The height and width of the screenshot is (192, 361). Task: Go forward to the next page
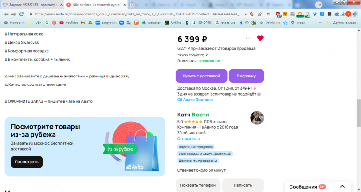tap(14, 14)
